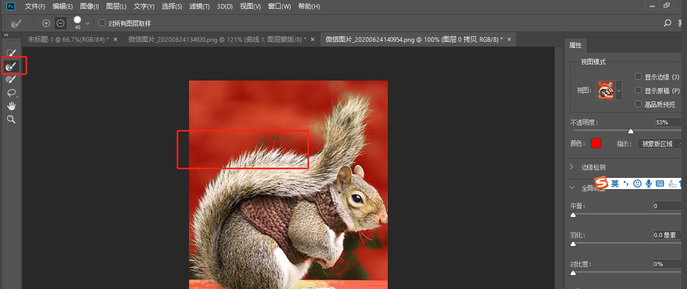Viewport: 687px width, 289px height.
Task: Open the 3D(D) menu
Action: tap(225, 7)
